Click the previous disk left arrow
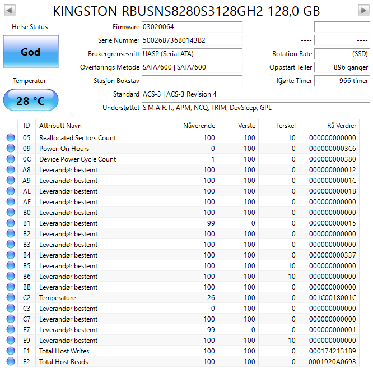 [x=10, y=10]
